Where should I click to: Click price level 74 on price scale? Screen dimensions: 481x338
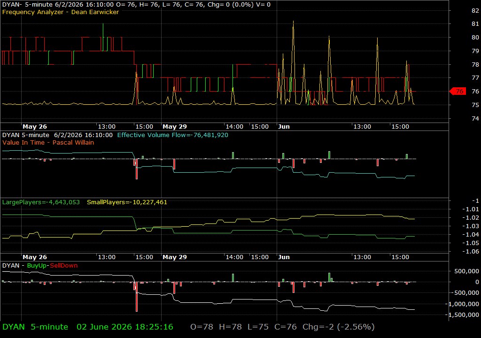(475, 118)
